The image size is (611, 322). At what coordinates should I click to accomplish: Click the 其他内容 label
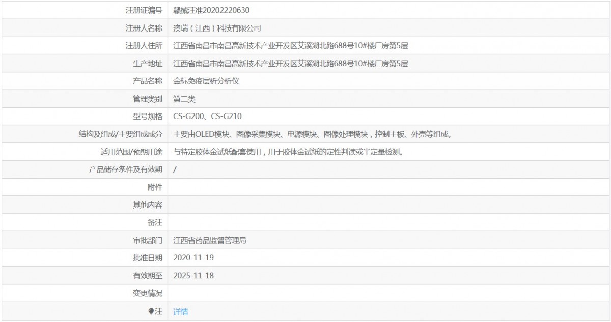(x=148, y=205)
